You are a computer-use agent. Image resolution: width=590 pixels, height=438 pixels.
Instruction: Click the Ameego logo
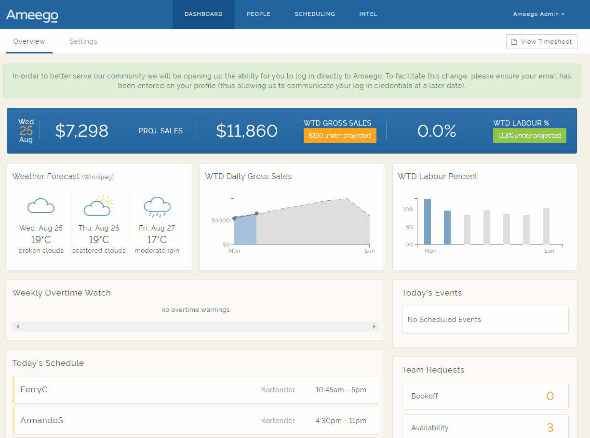[x=32, y=15]
